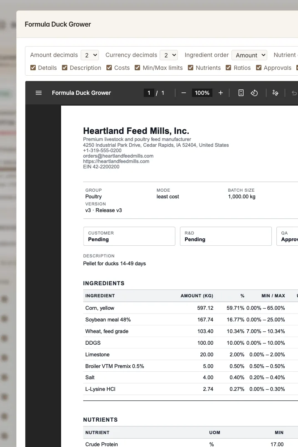Image resolution: width=298 pixels, height=447 pixels.
Task: Click the fit to page icon
Action: point(241,93)
